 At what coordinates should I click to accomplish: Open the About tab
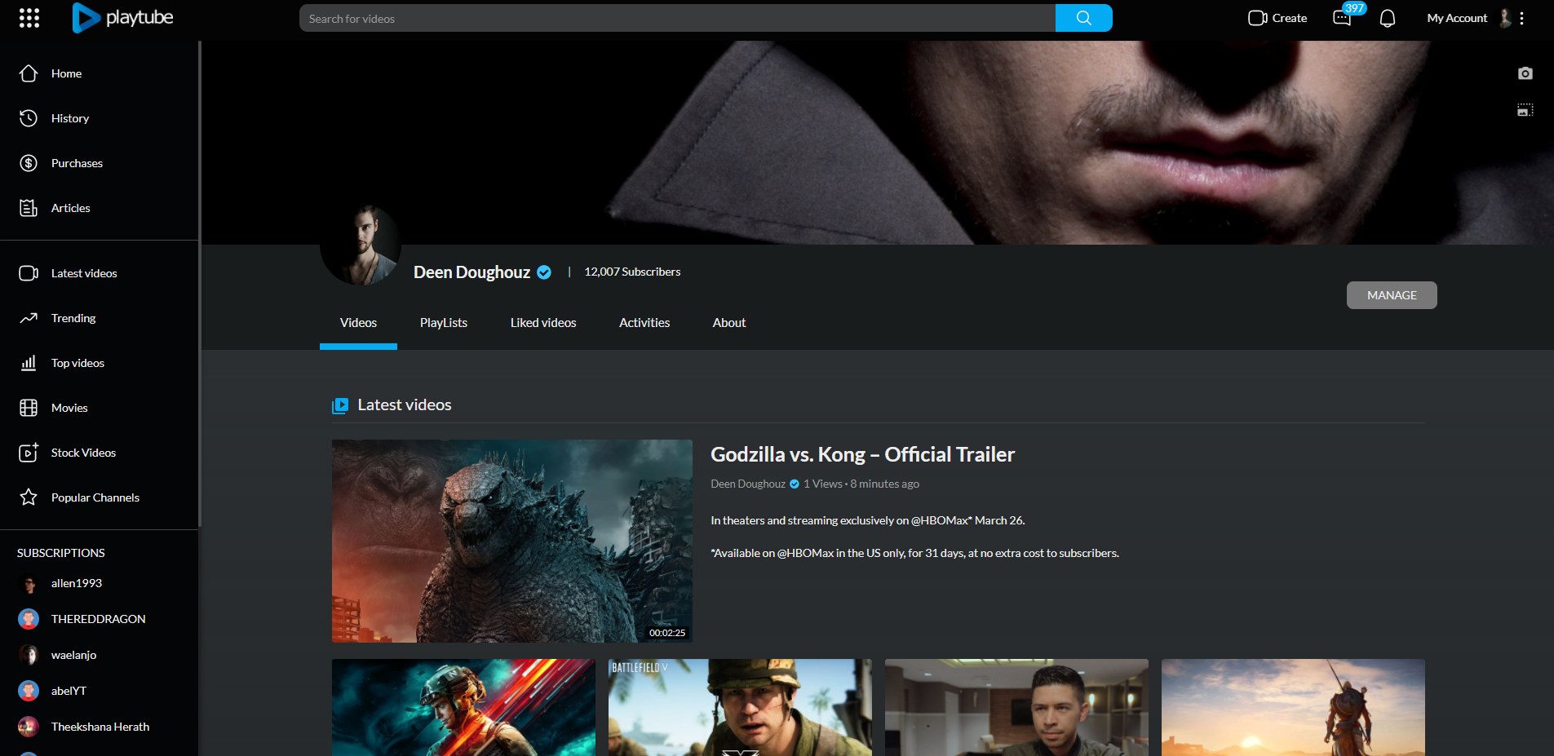coord(729,323)
